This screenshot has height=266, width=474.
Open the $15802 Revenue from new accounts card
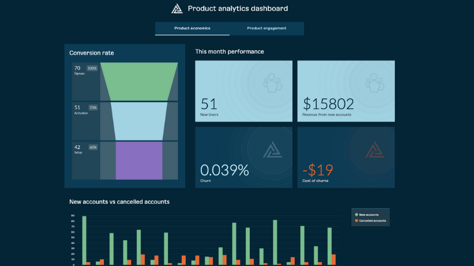346,91
